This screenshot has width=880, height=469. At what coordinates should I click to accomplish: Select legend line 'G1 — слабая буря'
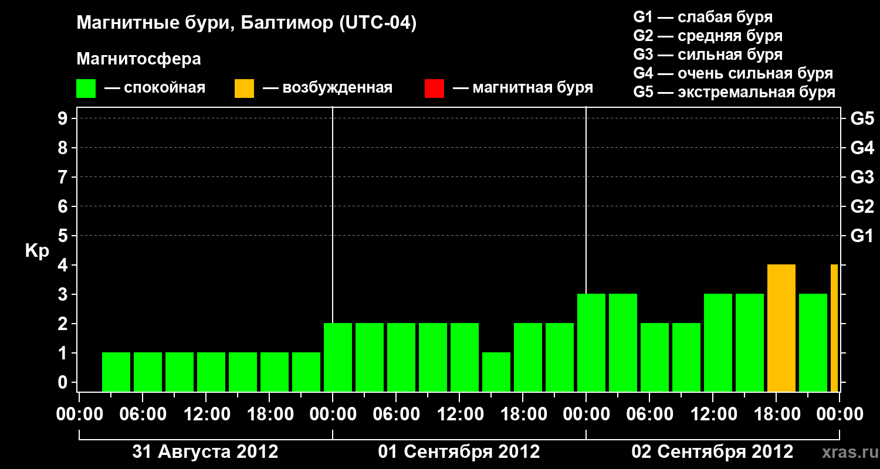tap(703, 17)
